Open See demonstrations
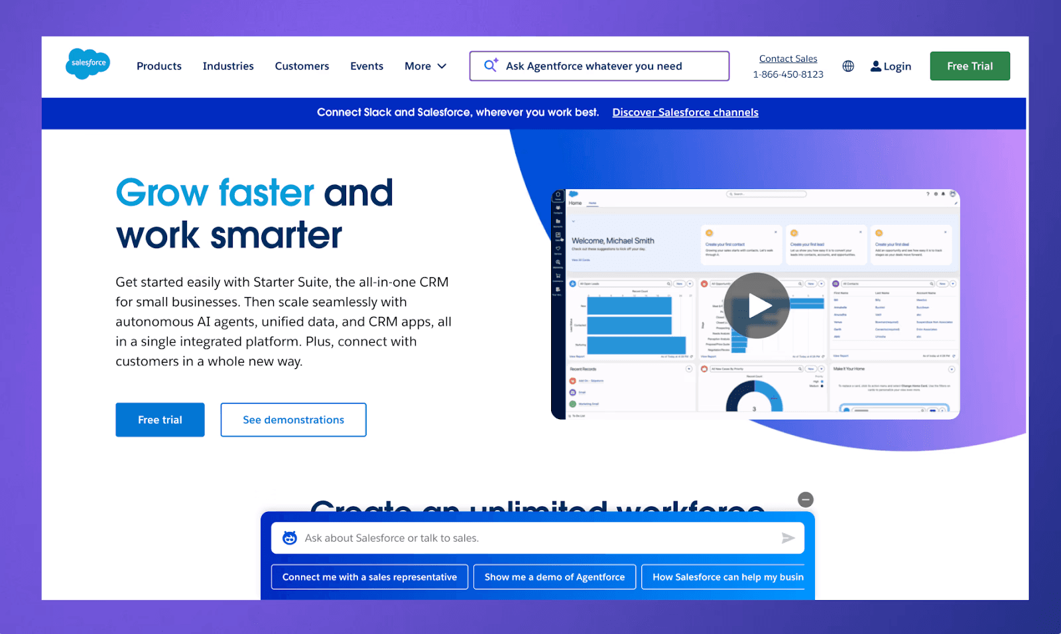The height and width of the screenshot is (634, 1061). pos(293,419)
